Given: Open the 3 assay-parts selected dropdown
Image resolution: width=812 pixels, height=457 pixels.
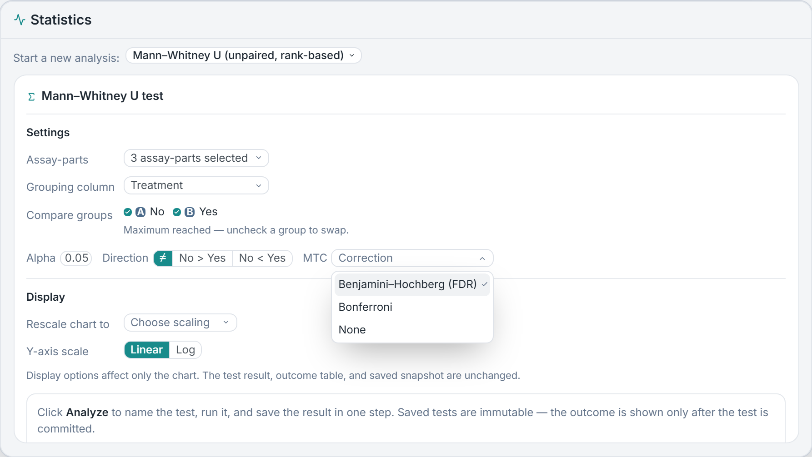Looking at the screenshot, I should click(196, 158).
